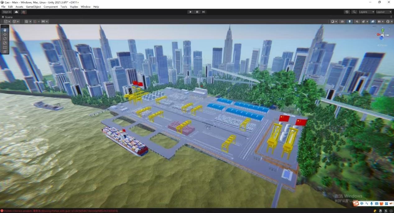Select the Rotate tool
Image resolution: width=394 pixels, height=213 pixels.
coord(5,39)
